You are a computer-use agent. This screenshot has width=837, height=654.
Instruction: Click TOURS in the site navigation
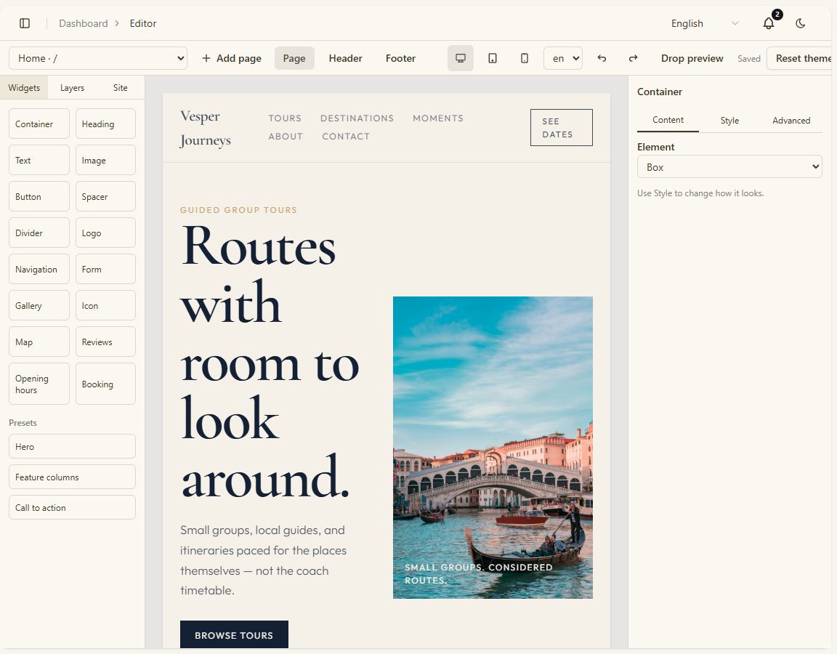point(285,118)
